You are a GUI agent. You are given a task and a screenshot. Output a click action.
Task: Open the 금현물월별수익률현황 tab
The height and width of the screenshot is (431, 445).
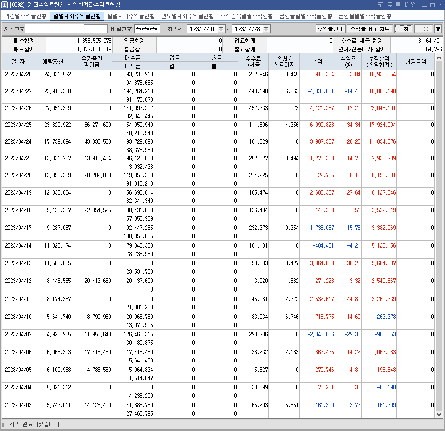(365, 16)
